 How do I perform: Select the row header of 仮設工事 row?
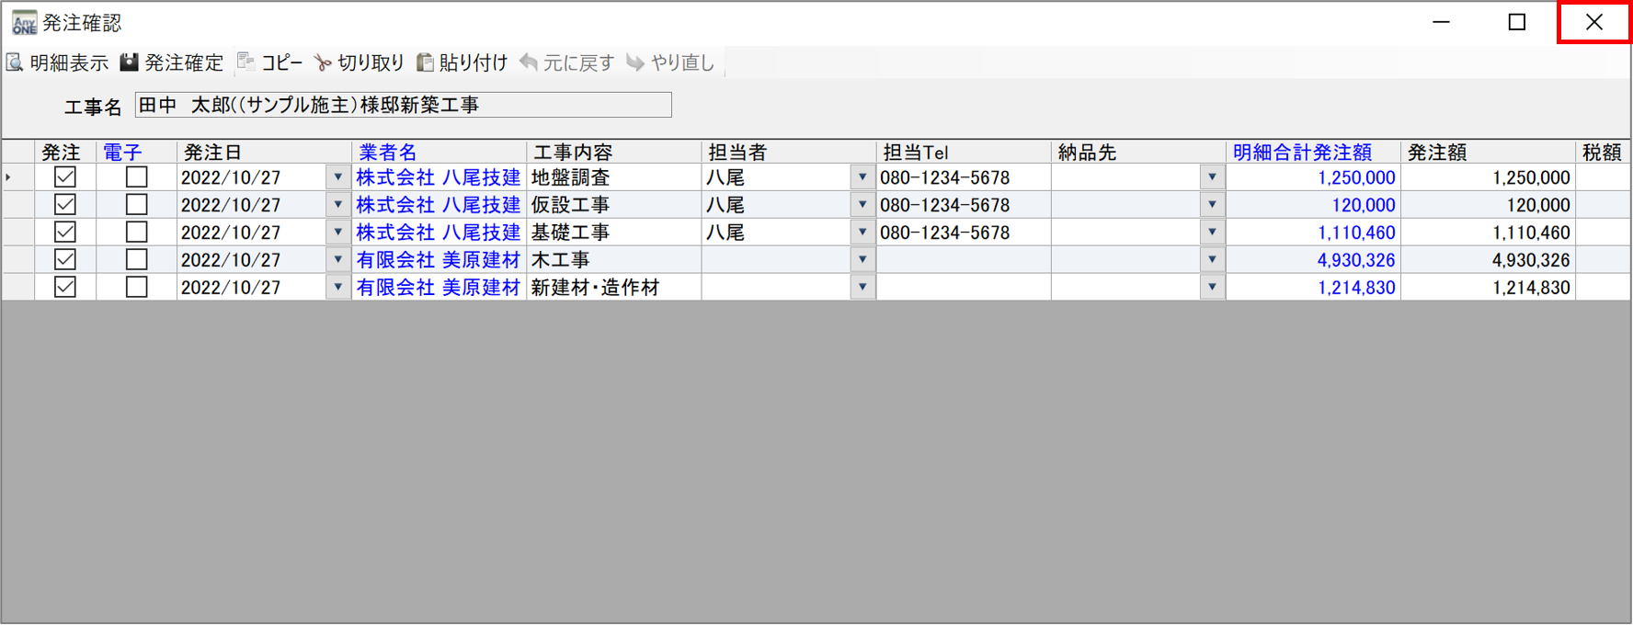click(17, 205)
